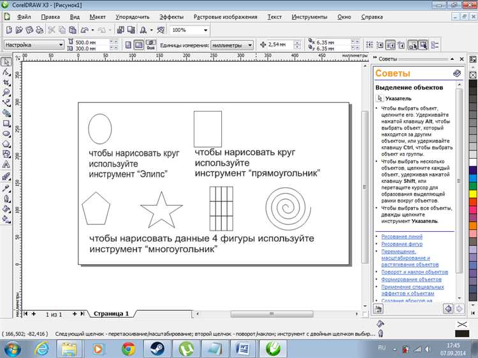478x358 pixels.
Task: Open the Единицы измерения units dropdown
Action: click(249, 45)
